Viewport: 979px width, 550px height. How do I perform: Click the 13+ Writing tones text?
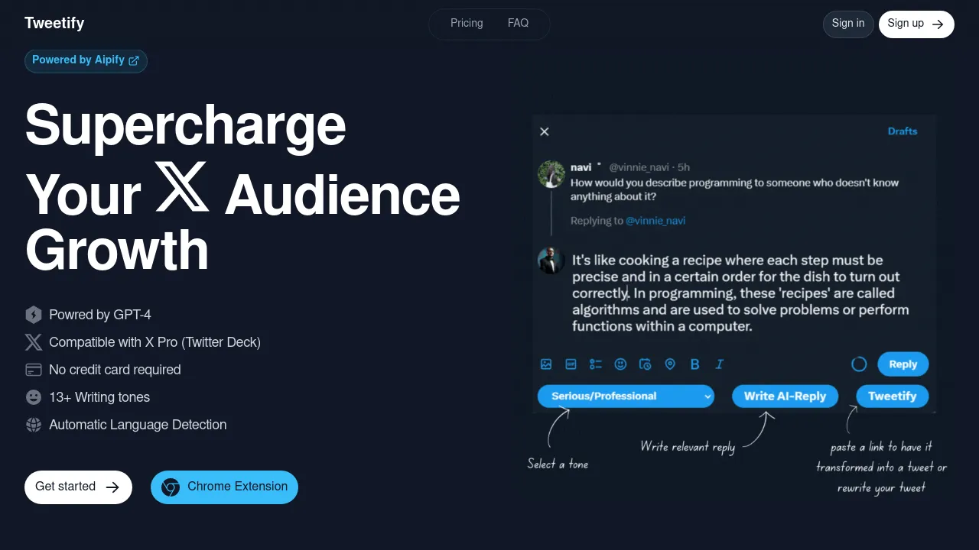pyautogui.click(x=99, y=397)
